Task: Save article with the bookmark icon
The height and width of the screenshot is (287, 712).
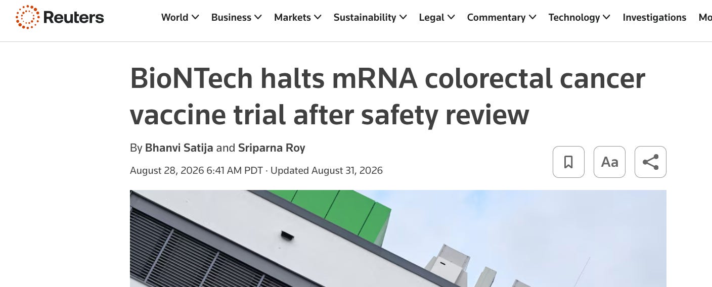Action: [x=568, y=162]
